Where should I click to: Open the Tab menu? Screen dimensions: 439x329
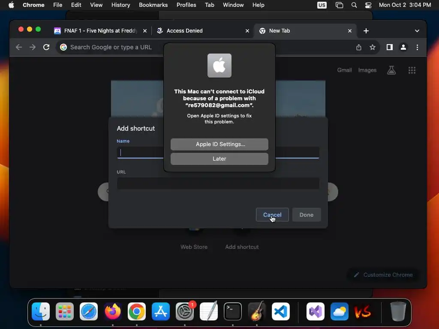[x=209, y=5]
